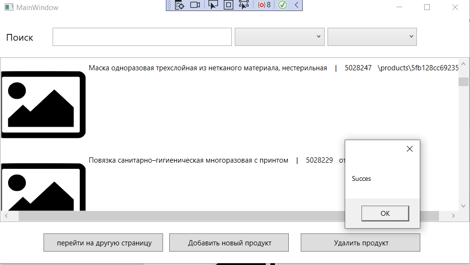The image size is (470, 265).
Task: Click перейти на другую страницу button
Action: click(x=103, y=243)
